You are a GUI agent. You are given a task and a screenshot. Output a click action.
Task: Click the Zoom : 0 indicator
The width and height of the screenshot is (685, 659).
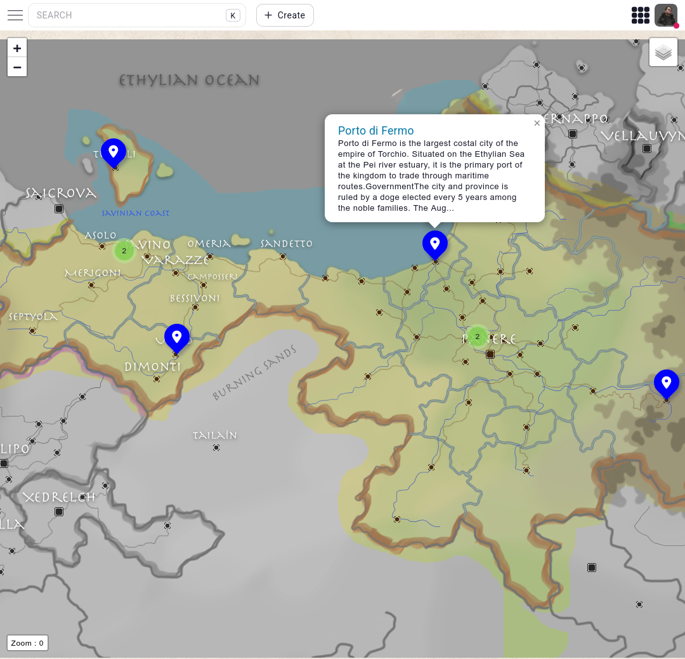(27, 642)
